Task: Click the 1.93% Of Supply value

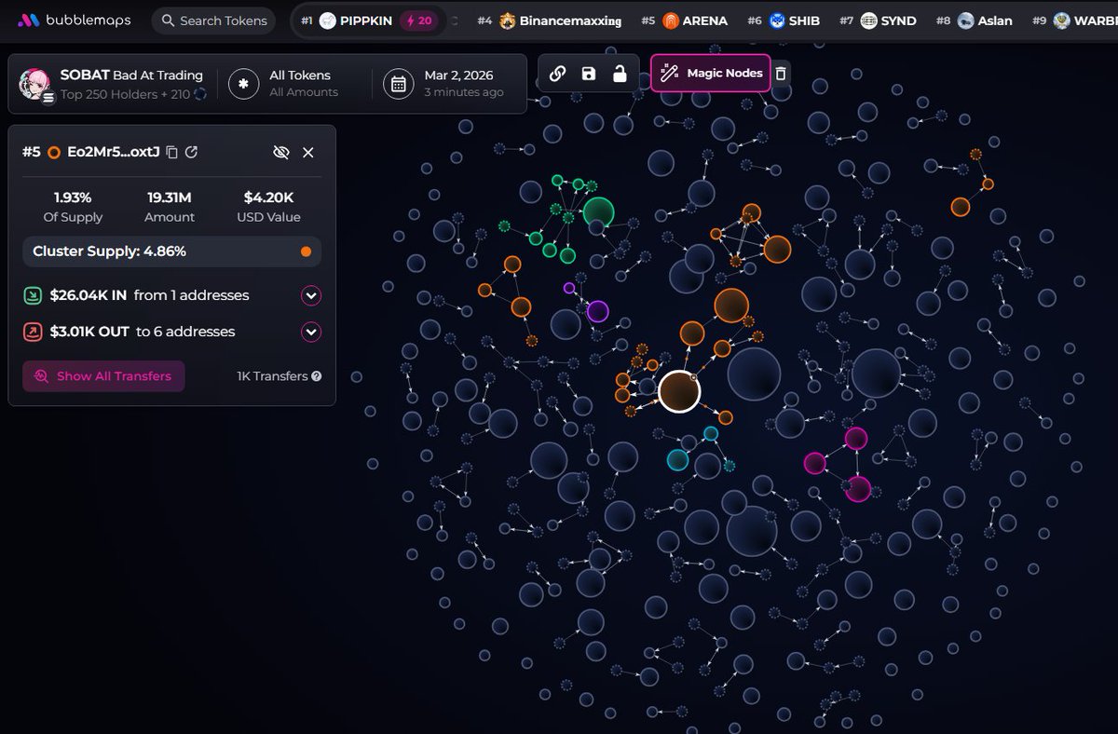Action: [x=73, y=197]
